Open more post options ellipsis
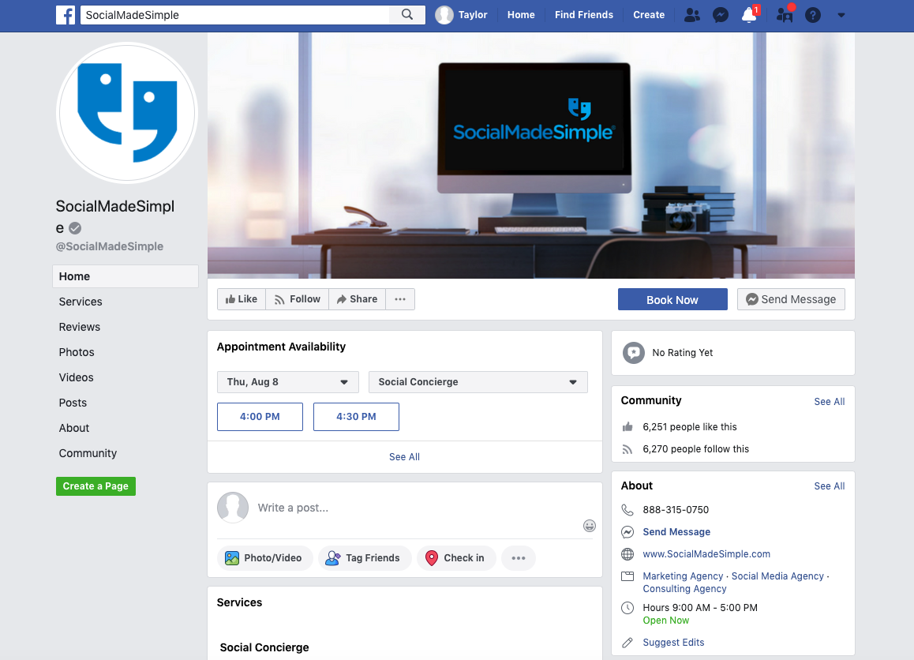 pyautogui.click(x=519, y=558)
